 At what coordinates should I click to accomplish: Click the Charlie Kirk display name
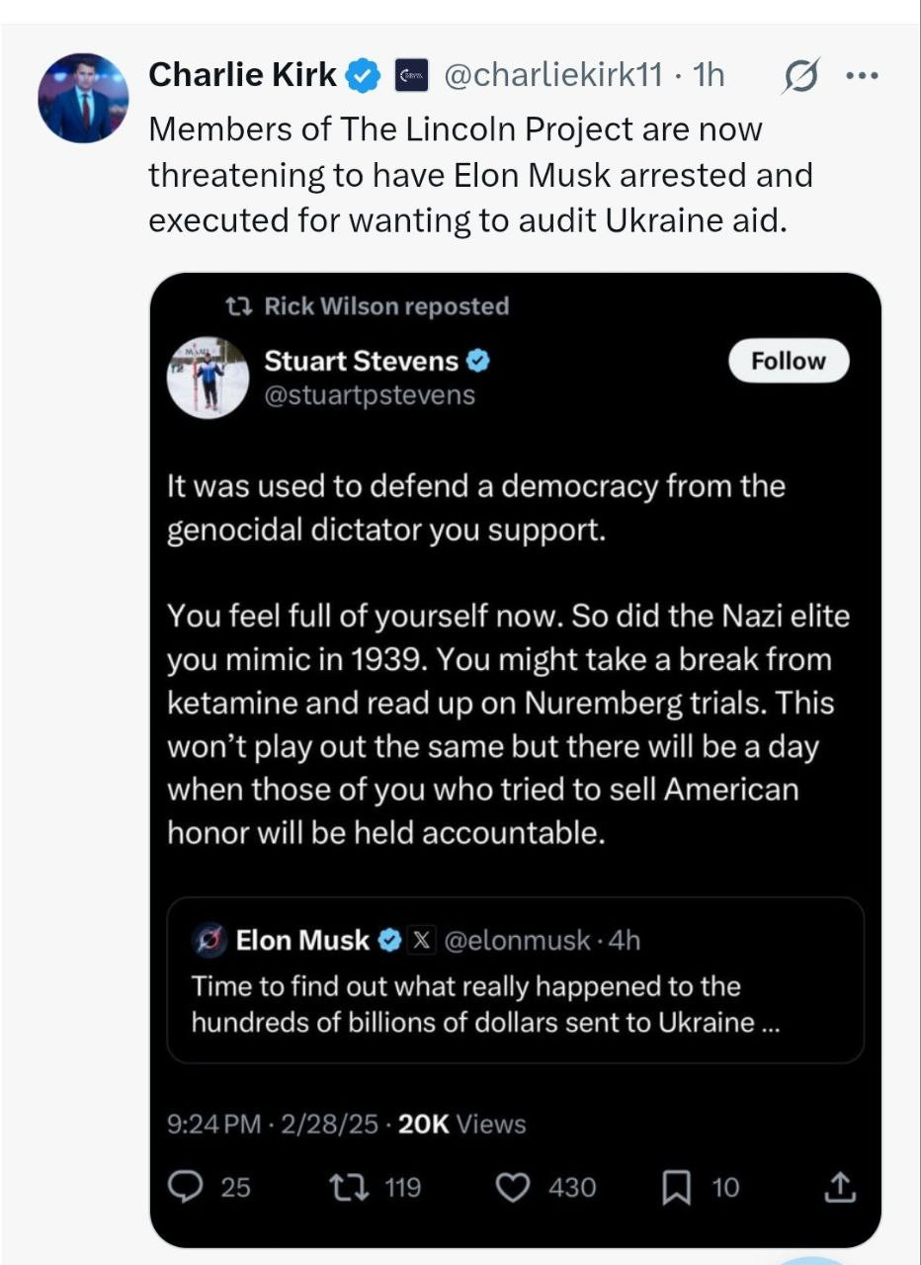click(x=242, y=75)
